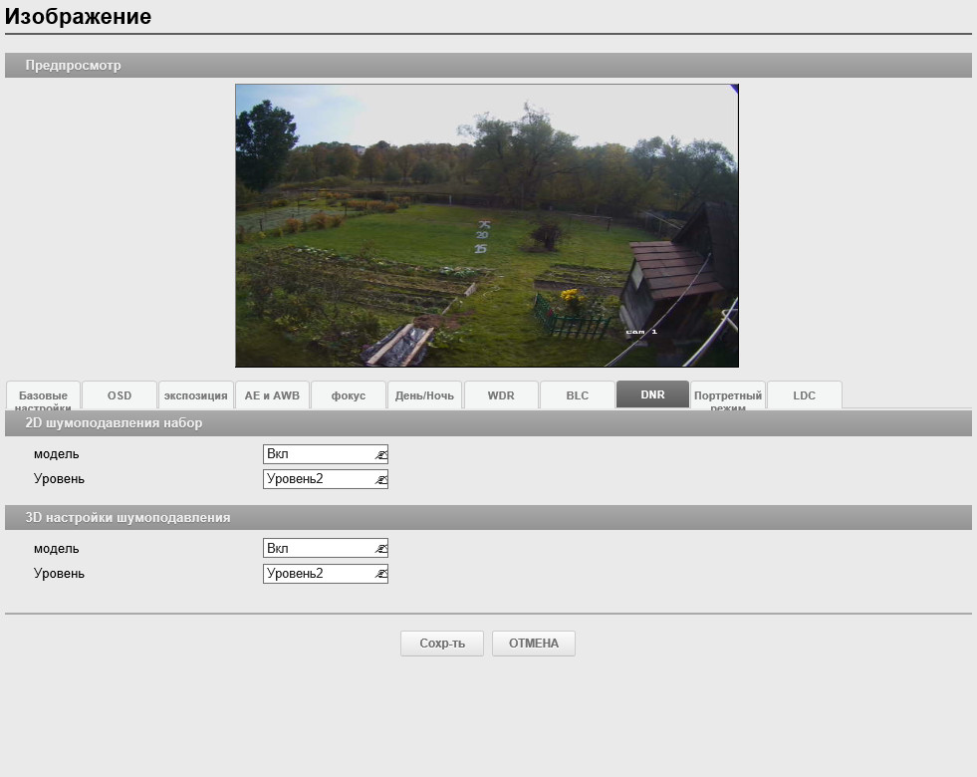The image size is (977, 777).
Task: Switch to the LDC tab
Action: click(x=805, y=395)
